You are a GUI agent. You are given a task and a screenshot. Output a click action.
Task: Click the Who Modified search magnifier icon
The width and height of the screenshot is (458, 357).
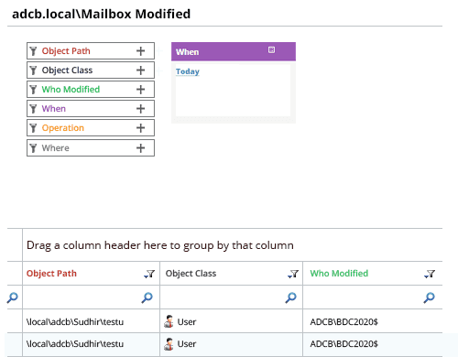tap(429, 297)
